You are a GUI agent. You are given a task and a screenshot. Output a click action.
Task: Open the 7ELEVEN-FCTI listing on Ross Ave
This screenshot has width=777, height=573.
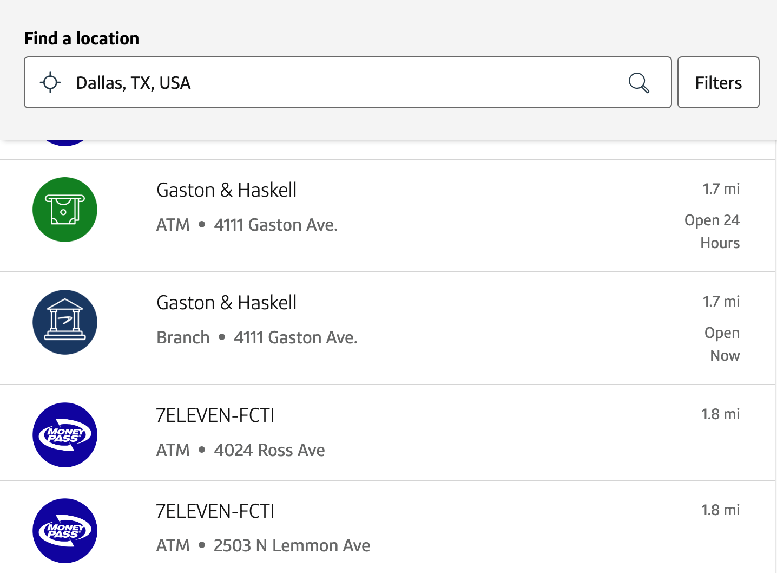tap(215, 415)
